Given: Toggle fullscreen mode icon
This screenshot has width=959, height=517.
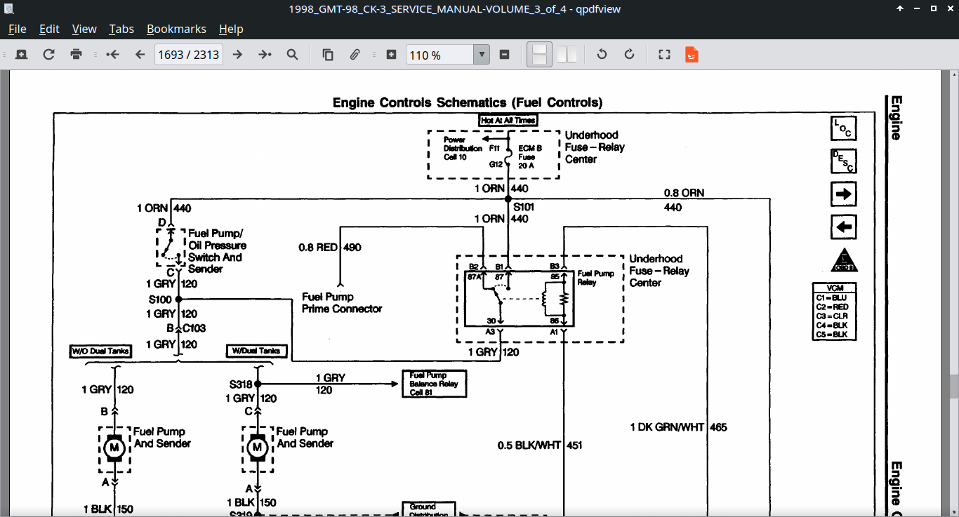Looking at the screenshot, I should [x=664, y=55].
